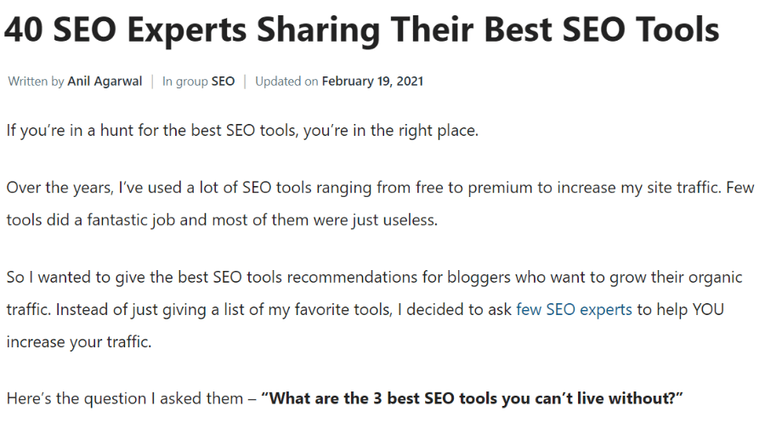Click the bold "What are the 3 best SEO tools" question
The height and width of the screenshot is (428, 765).
[472, 398]
